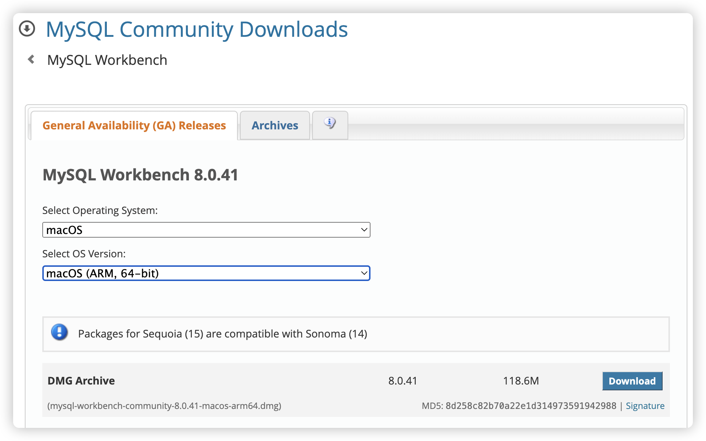Click the MySQL Community Downloads heading
706x441 pixels.
coord(197,29)
